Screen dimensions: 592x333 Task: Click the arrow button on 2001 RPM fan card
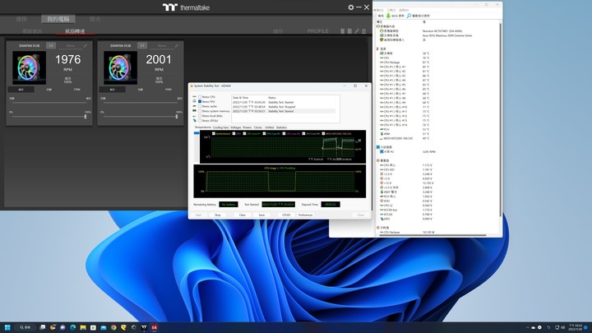pyautogui.click(x=142, y=46)
